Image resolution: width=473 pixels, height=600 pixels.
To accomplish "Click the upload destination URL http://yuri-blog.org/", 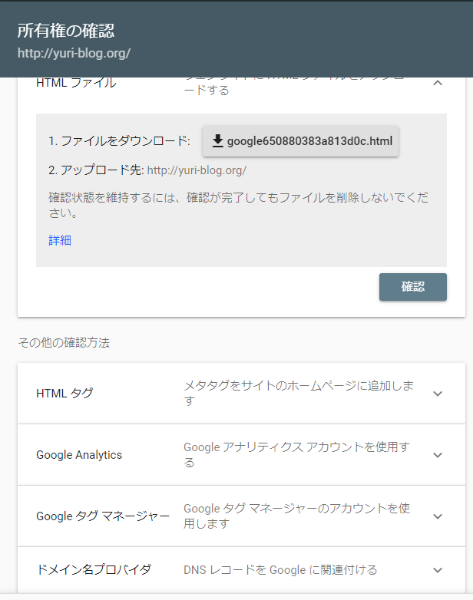I will coord(197,170).
